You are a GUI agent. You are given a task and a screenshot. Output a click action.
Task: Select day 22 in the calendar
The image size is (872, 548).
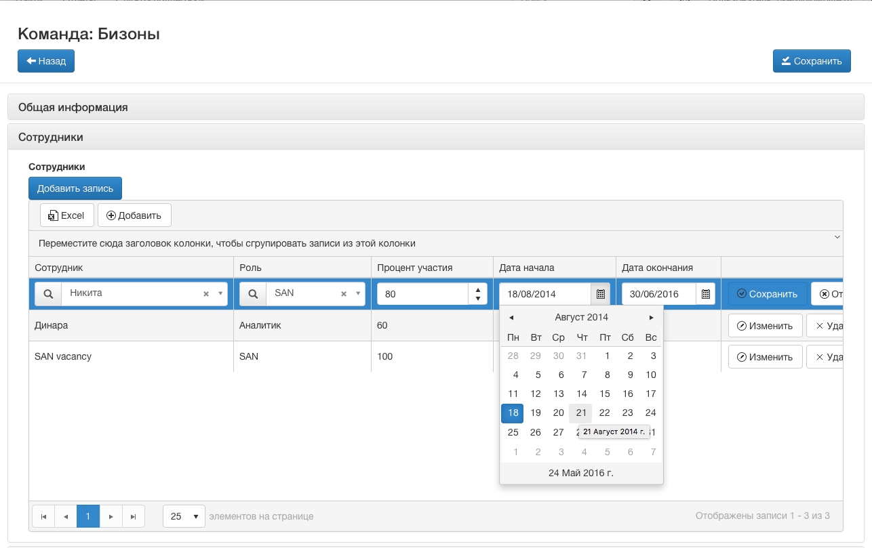(x=605, y=413)
